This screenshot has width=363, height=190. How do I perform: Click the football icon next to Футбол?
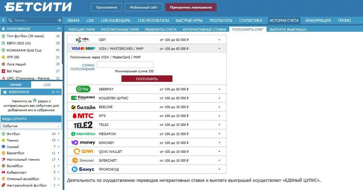[3, 134]
